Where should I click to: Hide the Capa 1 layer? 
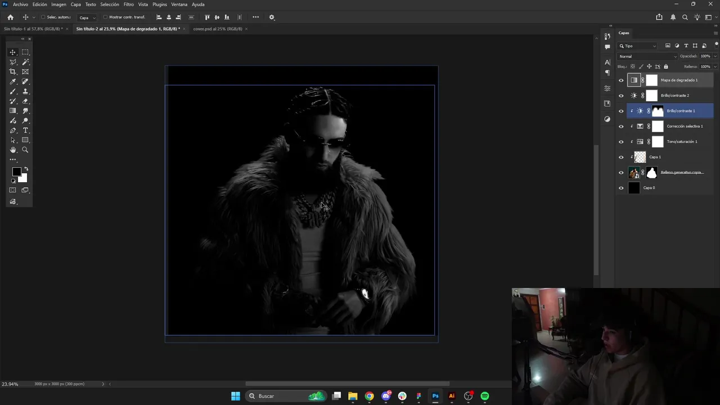tap(621, 157)
